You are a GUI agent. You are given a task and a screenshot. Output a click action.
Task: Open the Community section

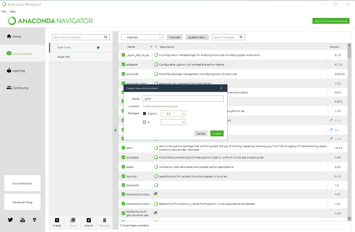coord(18,88)
